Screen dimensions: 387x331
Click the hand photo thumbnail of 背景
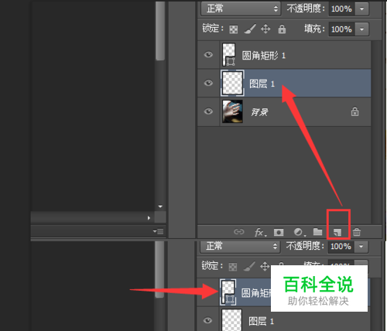232,111
